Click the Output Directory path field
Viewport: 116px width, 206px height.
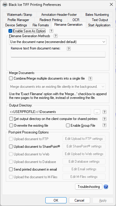tap(50, 112)
